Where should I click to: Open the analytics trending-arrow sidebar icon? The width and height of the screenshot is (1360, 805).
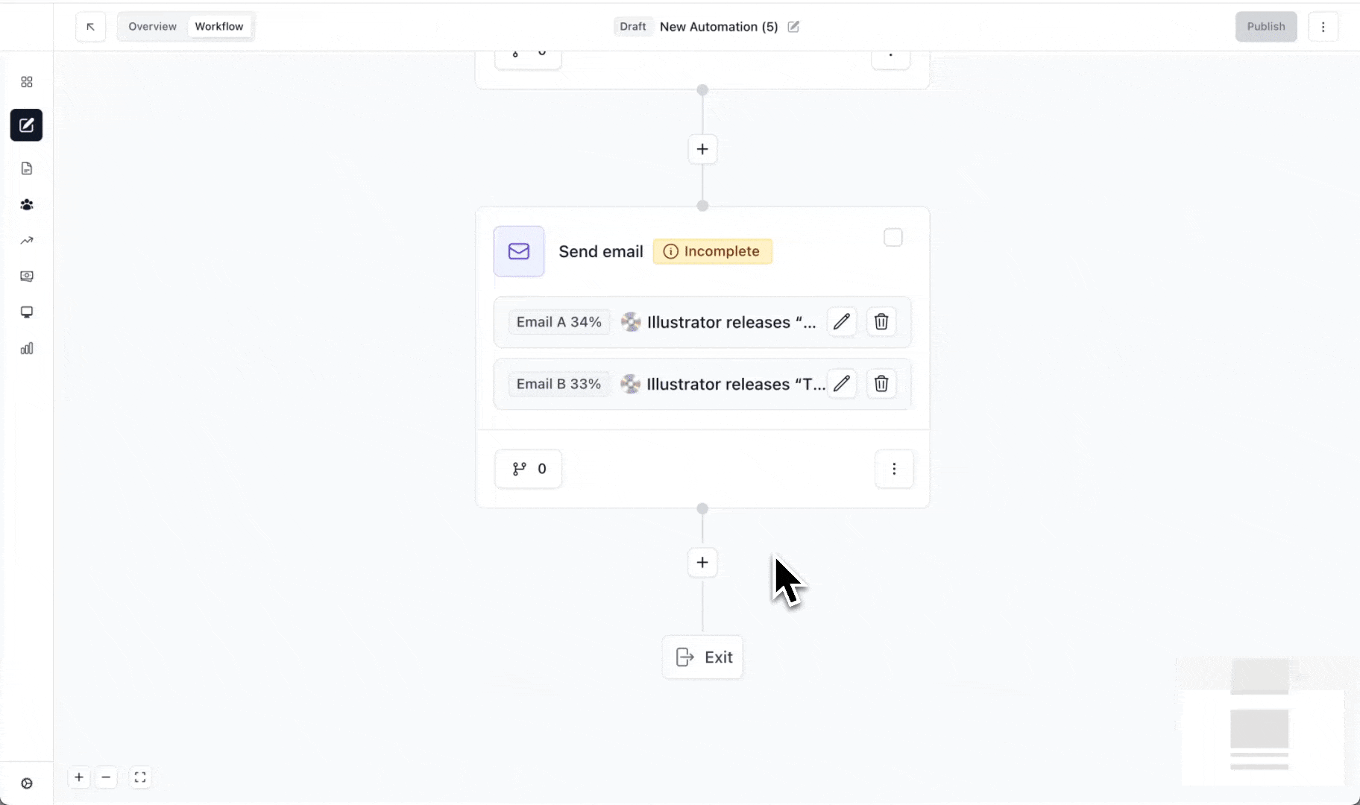[27, 240]
